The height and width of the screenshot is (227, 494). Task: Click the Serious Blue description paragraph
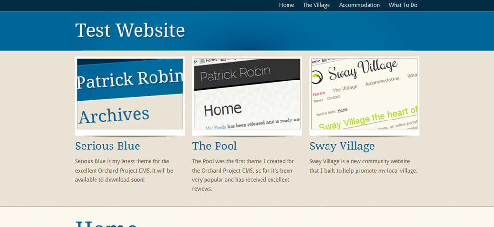(x=124, y=170)
